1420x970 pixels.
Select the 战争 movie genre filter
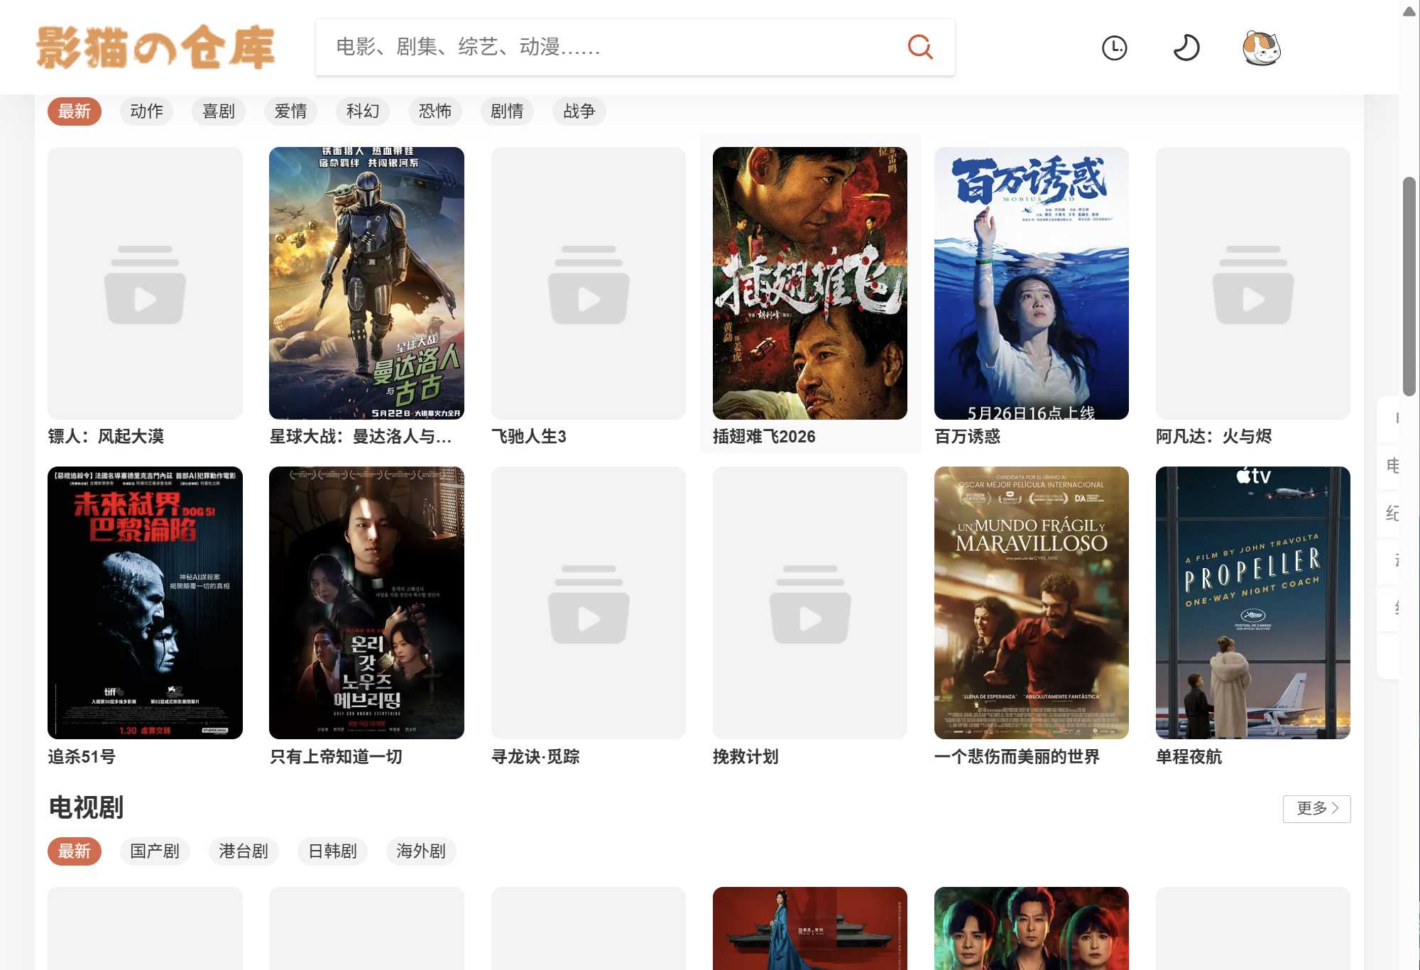(x=579, y=111)
